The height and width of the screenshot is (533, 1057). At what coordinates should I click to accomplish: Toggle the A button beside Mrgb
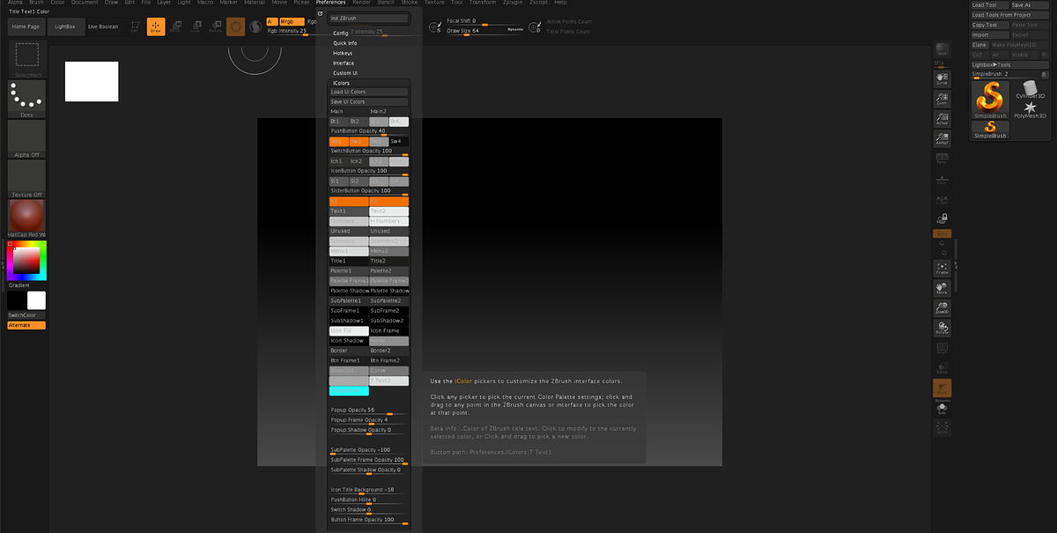[x=271, y=21]
